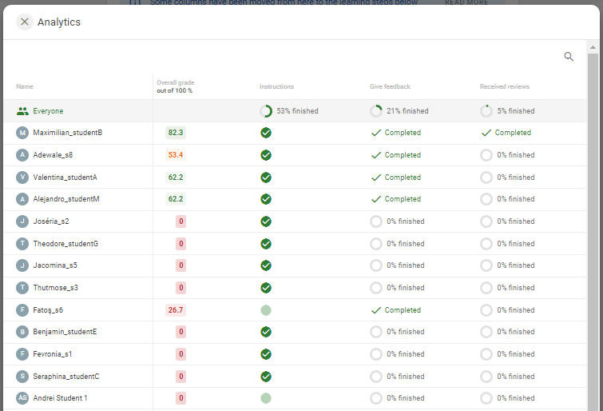This screenshot has width=603, height=411.
Task: Click Adewale_s8's avatar icon
Action: 22,155
